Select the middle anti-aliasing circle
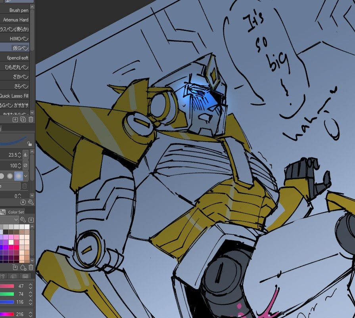355x318 pixels. point(10,176)
